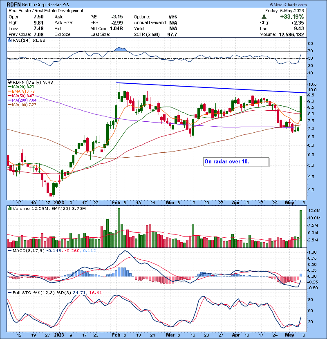Click the tall green May 5 volume bar

300,229
